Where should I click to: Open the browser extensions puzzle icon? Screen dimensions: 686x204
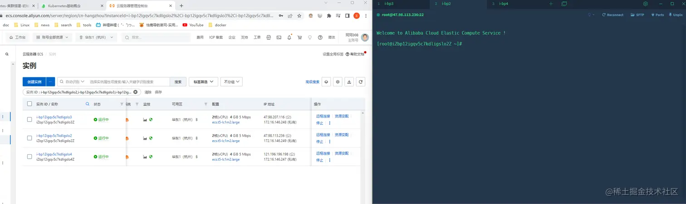tap(329, 15)
